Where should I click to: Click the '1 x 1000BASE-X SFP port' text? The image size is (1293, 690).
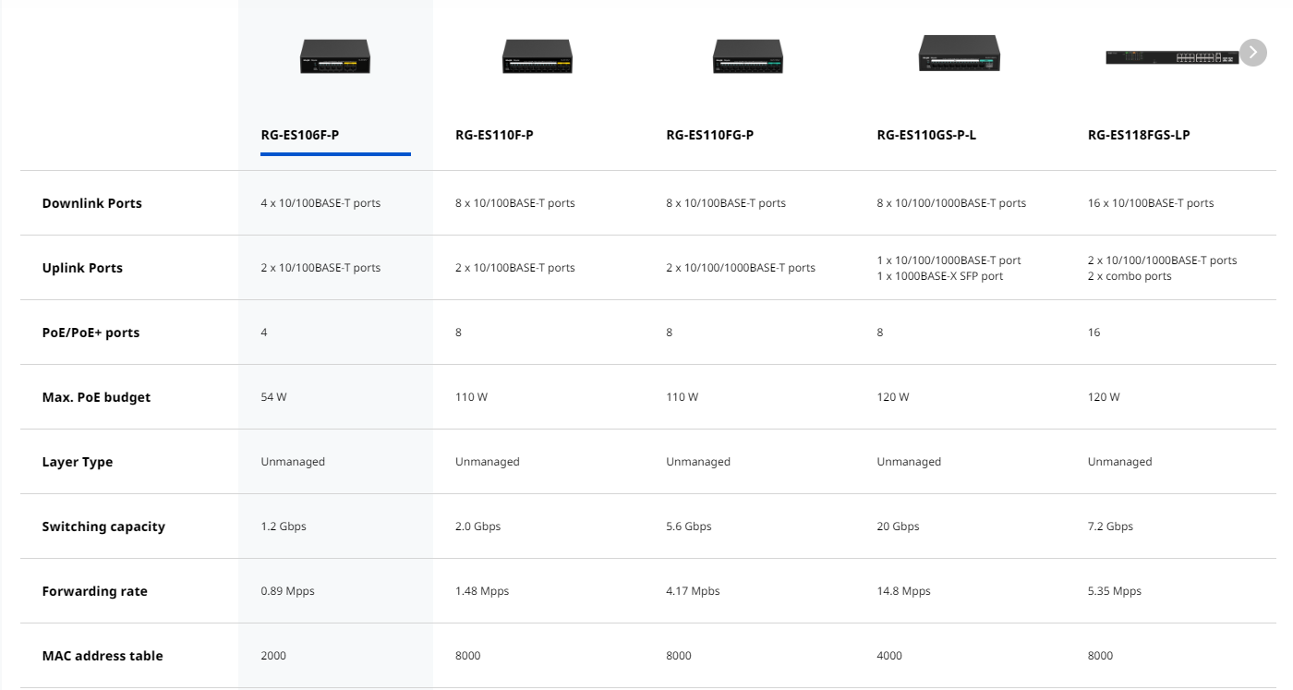tap(940, 276)
